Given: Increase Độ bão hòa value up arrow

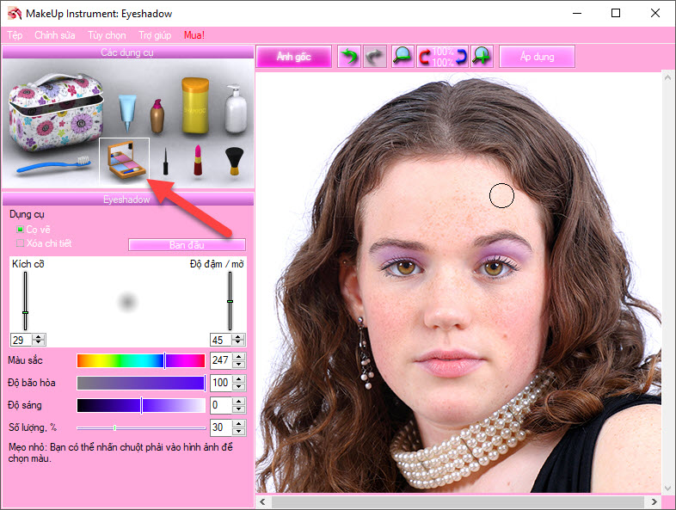Looking at the screenshot, I should [x=239, y=379].
